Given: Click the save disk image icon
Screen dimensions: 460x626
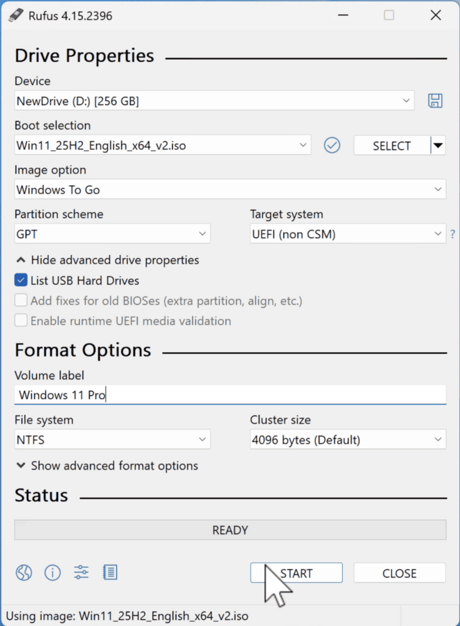Looking at the screenshot, I should coord(435,101).
